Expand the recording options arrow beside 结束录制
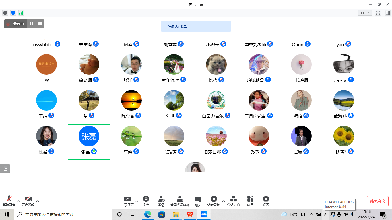Screen dimensions: 392x220 pyautogui.click(x=224, y=201)
